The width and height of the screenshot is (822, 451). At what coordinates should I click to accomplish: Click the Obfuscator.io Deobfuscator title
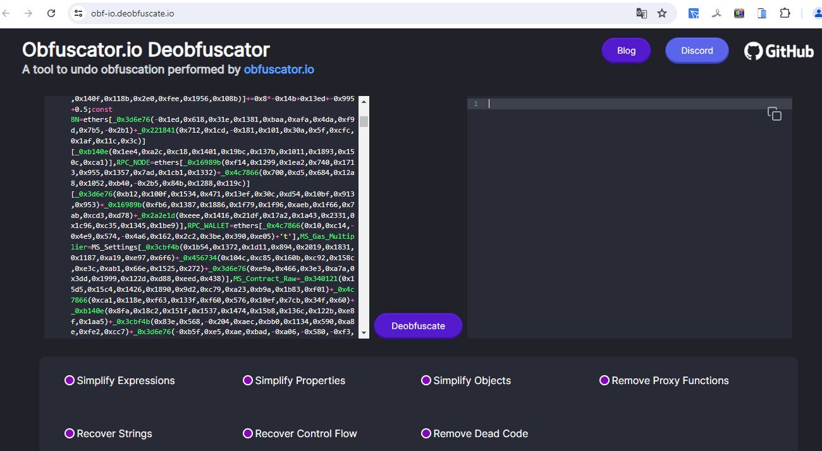(x=146, y=49)
